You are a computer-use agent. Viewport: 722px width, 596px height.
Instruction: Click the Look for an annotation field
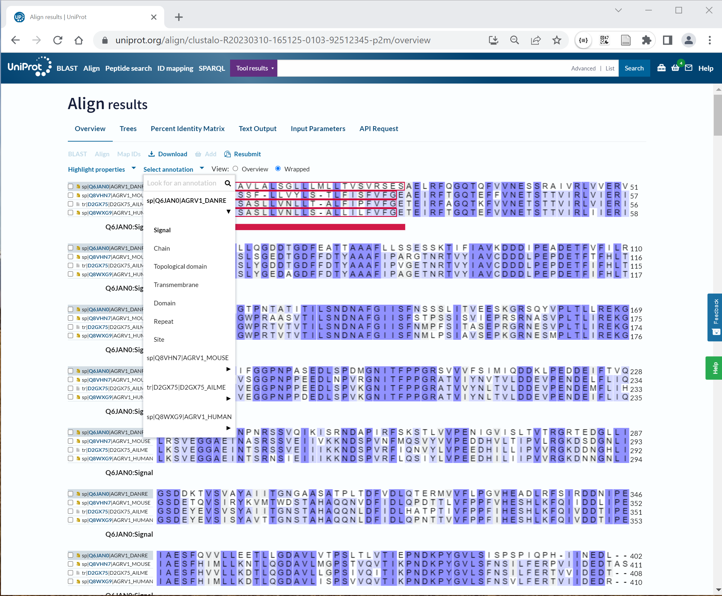point(182,183)
